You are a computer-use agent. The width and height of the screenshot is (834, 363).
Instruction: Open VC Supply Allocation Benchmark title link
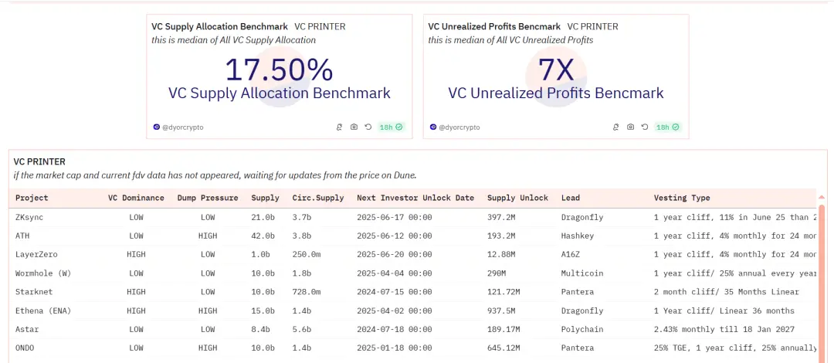tap(219, 26)
